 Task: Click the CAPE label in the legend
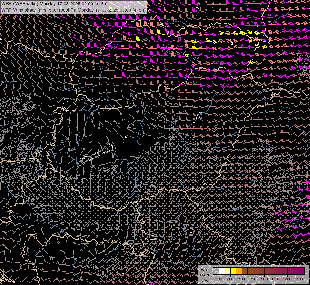tap(205, 275)
